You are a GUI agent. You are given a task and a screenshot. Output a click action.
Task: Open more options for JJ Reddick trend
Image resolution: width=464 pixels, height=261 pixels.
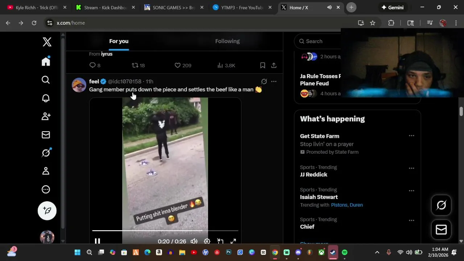[411, 168]
